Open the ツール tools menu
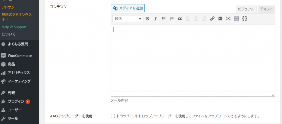This screenshot has width=282, height=124. 13,118
